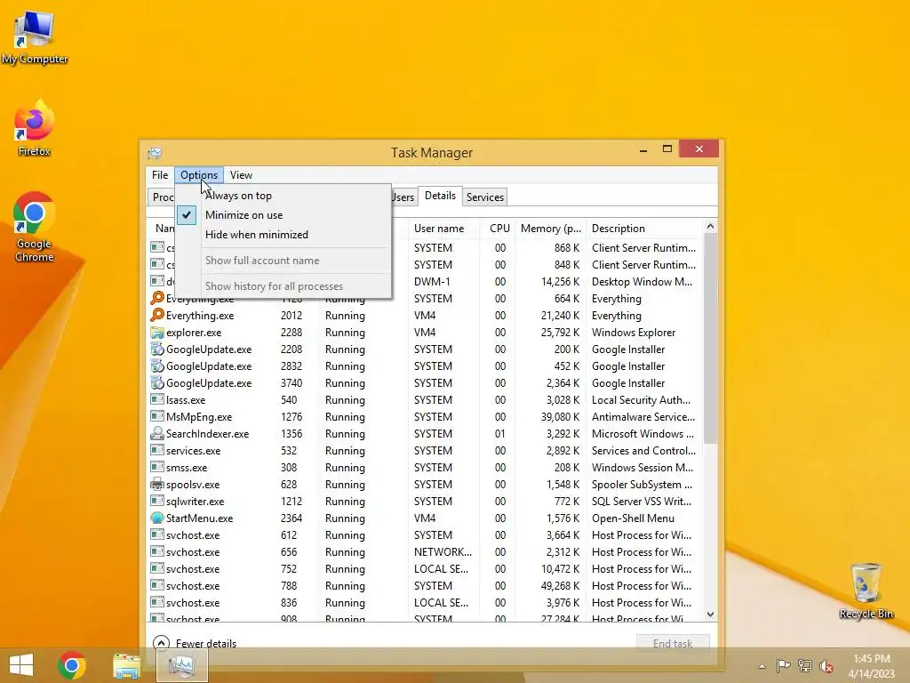The width and height of the screenshot is (910, 683).
Task: Select smss.exe process row
Action: tap(425, 467)
